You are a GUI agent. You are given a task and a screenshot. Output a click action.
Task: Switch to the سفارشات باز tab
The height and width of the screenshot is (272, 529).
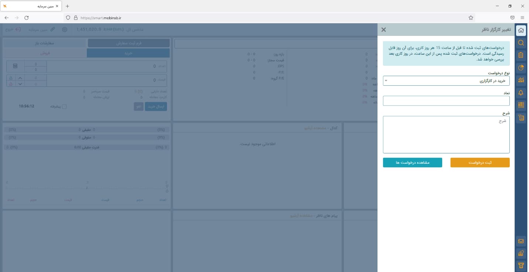[44, 43]
